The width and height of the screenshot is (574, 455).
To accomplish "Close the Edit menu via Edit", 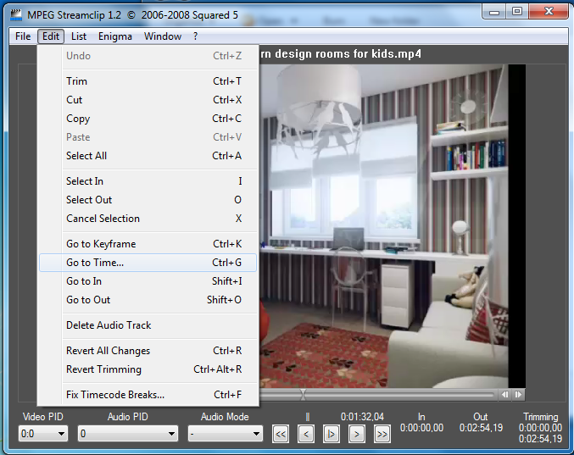I will [x=51, y=36].
